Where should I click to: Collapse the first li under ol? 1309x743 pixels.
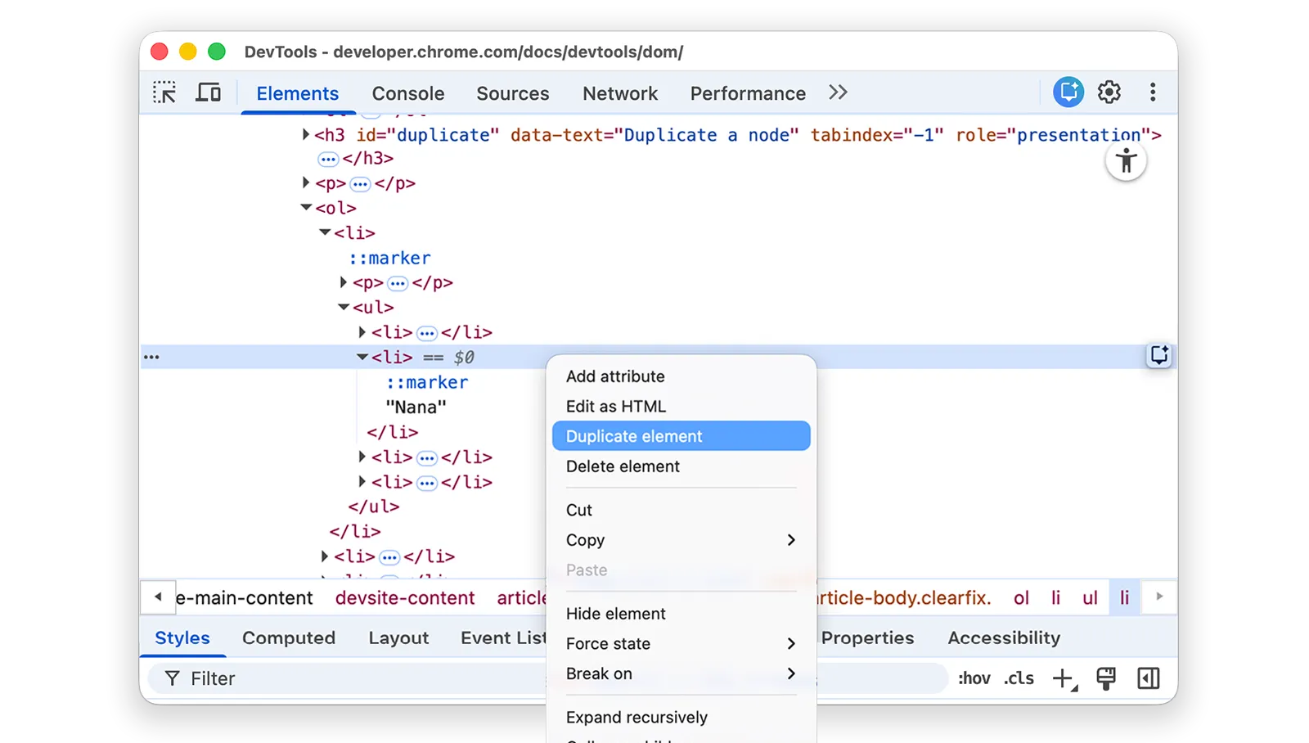[x=325, y=232]
